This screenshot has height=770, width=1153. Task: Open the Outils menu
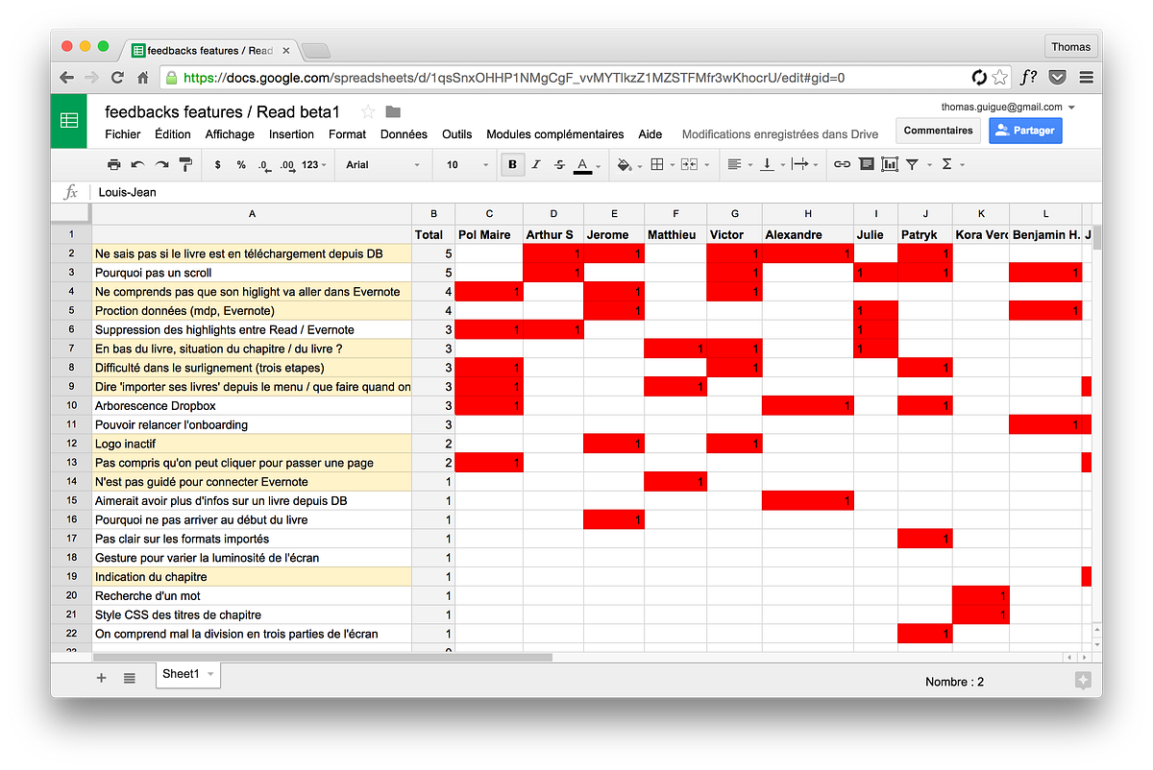coord(457,134)
